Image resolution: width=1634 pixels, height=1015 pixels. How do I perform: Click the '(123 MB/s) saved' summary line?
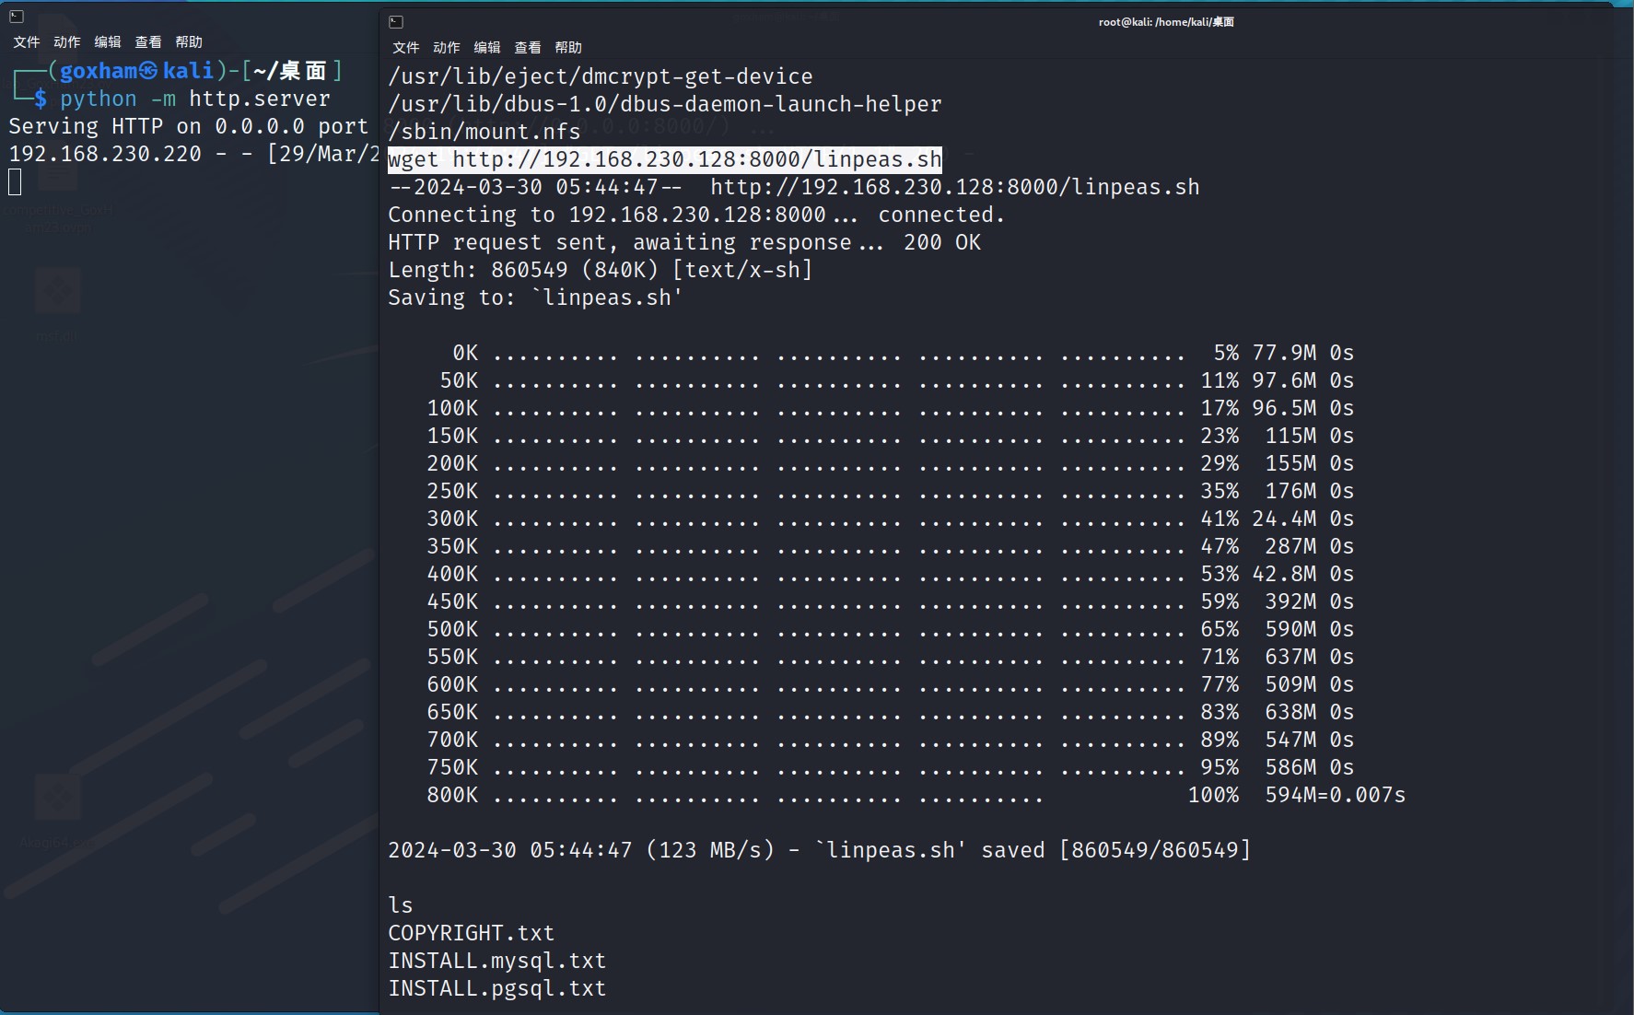[820, 850]
